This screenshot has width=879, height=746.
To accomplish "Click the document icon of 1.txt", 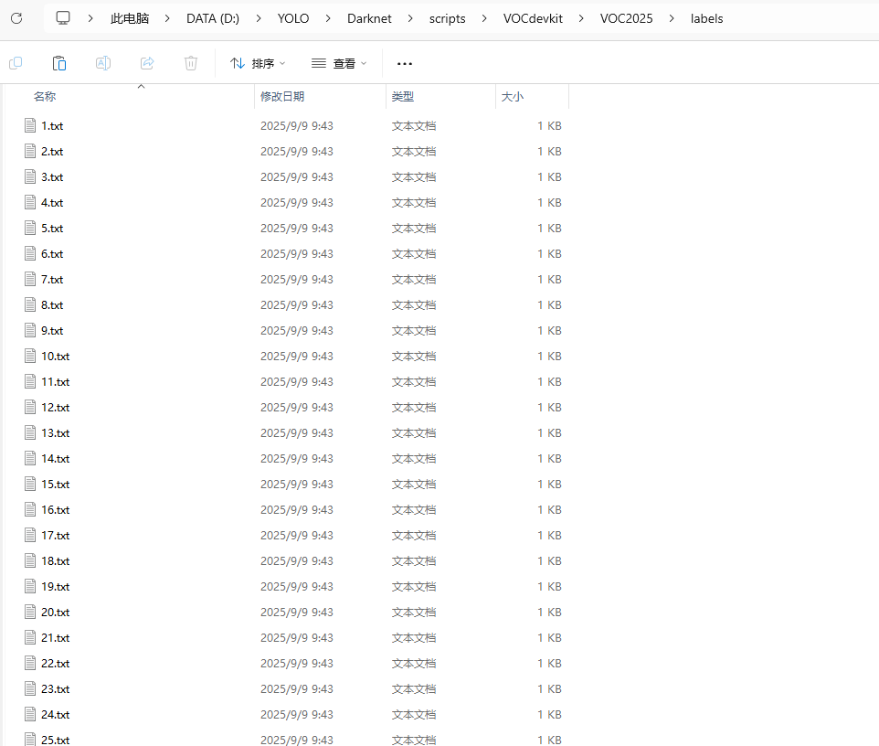I will 30,125.
